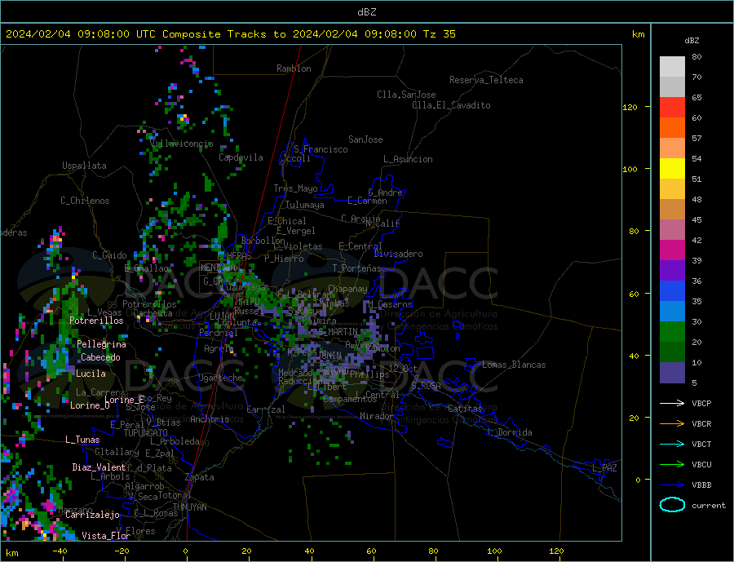The width and height of the screenshot is (734, 562).
Task: Click the Pellegrina location label
Action: point(102,344)
